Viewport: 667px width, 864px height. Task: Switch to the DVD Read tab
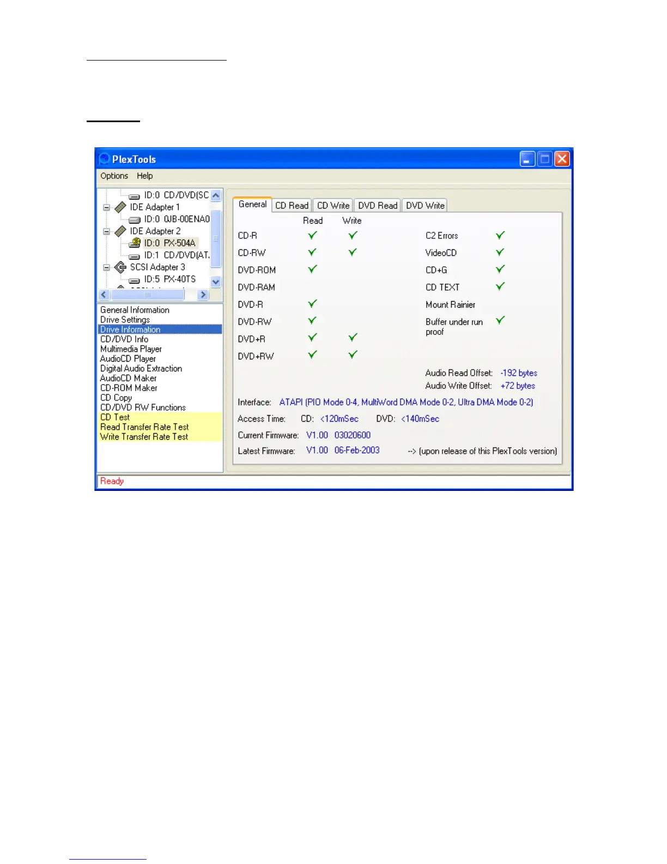[x=378, y=206]
